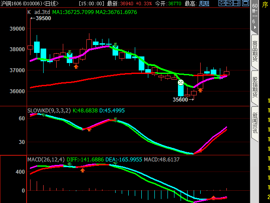Click the 今开 36770 opening price
This screenshot has height=203, width=270.
click(168, 3)
